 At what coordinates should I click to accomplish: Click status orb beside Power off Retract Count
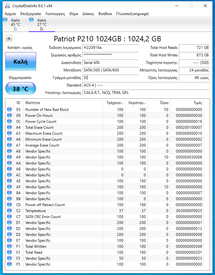pos(9,205)
